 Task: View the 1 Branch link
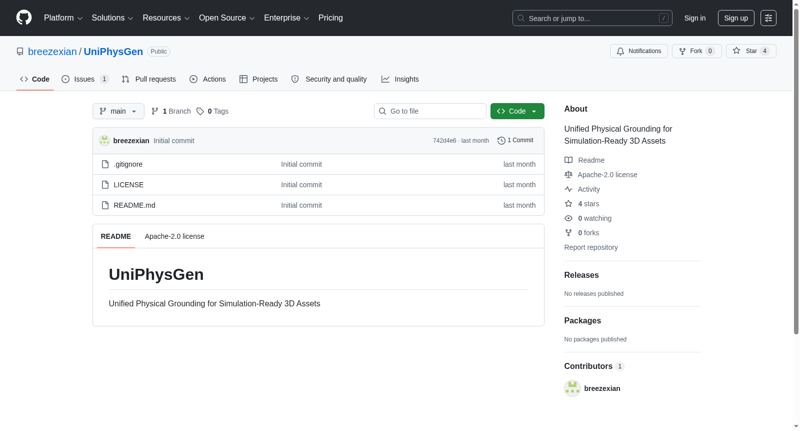171,111
